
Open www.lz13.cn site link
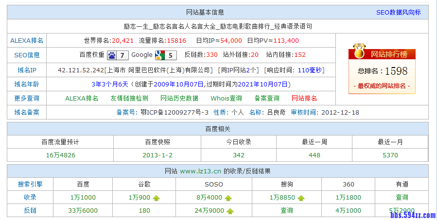click(x=200, y=171)
